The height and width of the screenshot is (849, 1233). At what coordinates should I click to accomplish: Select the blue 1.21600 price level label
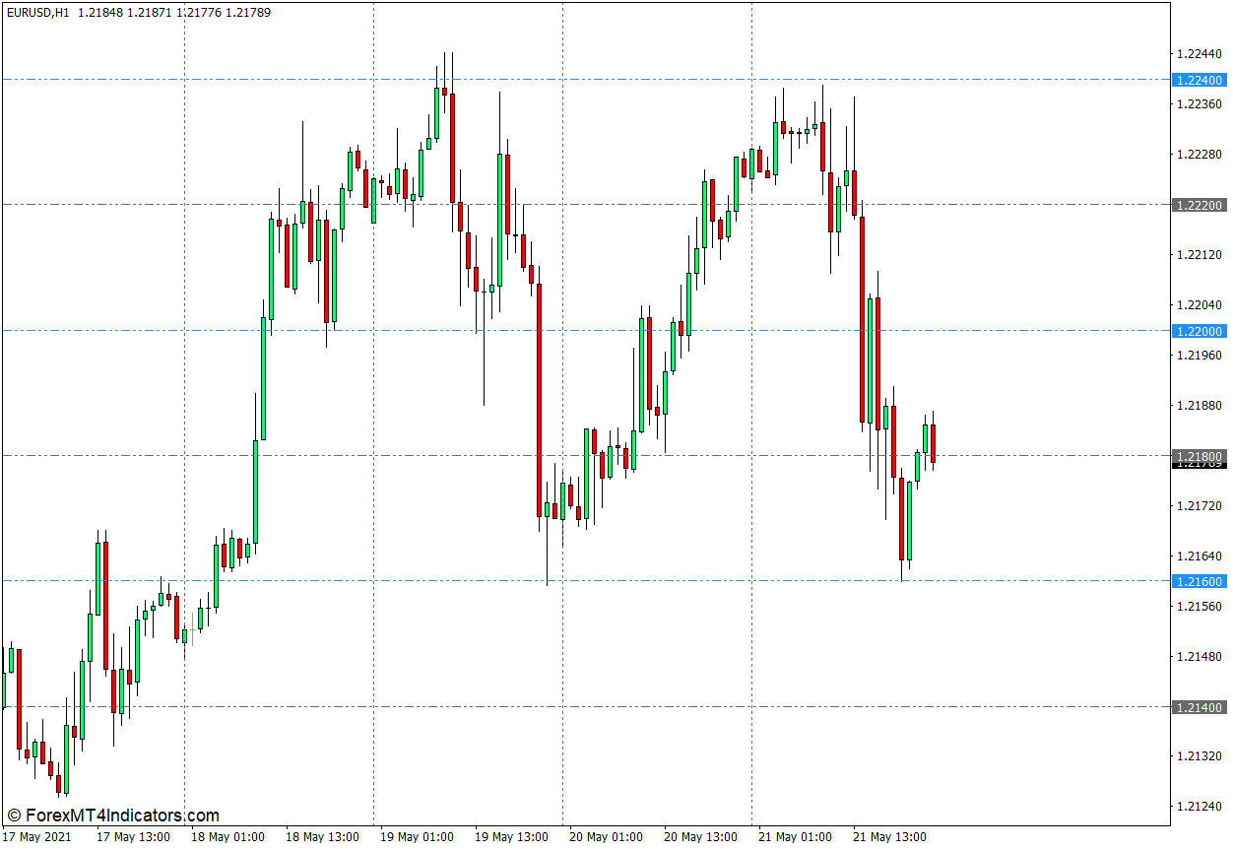click(x=1199, y=581)
